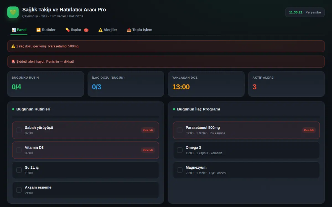Viewport: 332px width, 207px height.
Task: Click the severe Penisilin allergy alert text
Action: (x=45, y=61)
